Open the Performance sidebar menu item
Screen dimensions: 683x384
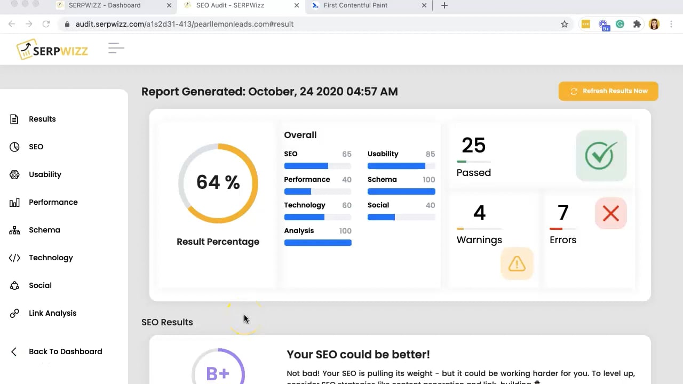click(x=53, y=202)
